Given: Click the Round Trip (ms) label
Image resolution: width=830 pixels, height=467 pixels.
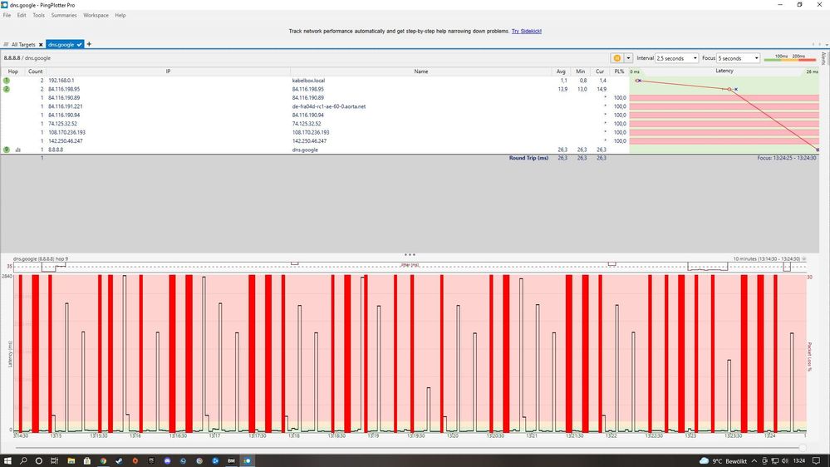Looking at the screenshot, I should click(528, 158).
